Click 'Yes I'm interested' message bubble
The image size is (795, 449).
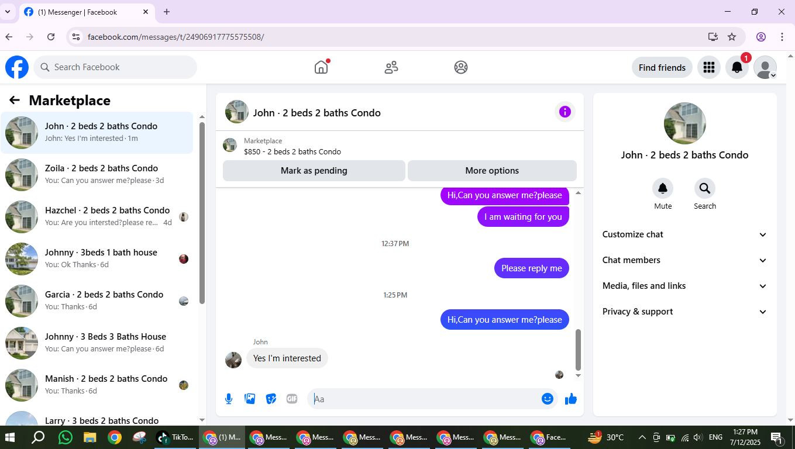pos(287,358)
